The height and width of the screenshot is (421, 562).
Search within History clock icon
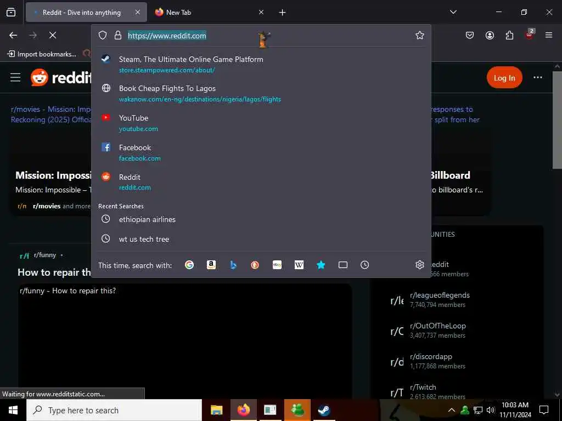(364, 265)
